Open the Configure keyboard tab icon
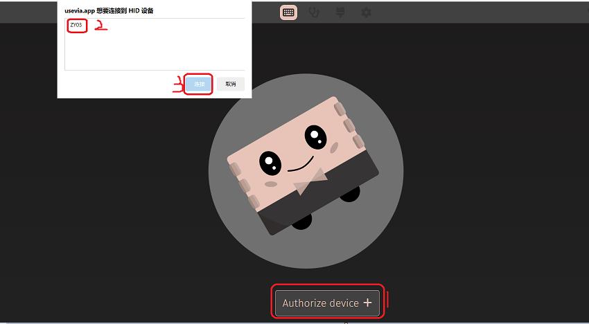This screenshot has height=324, width=589. 288,12
